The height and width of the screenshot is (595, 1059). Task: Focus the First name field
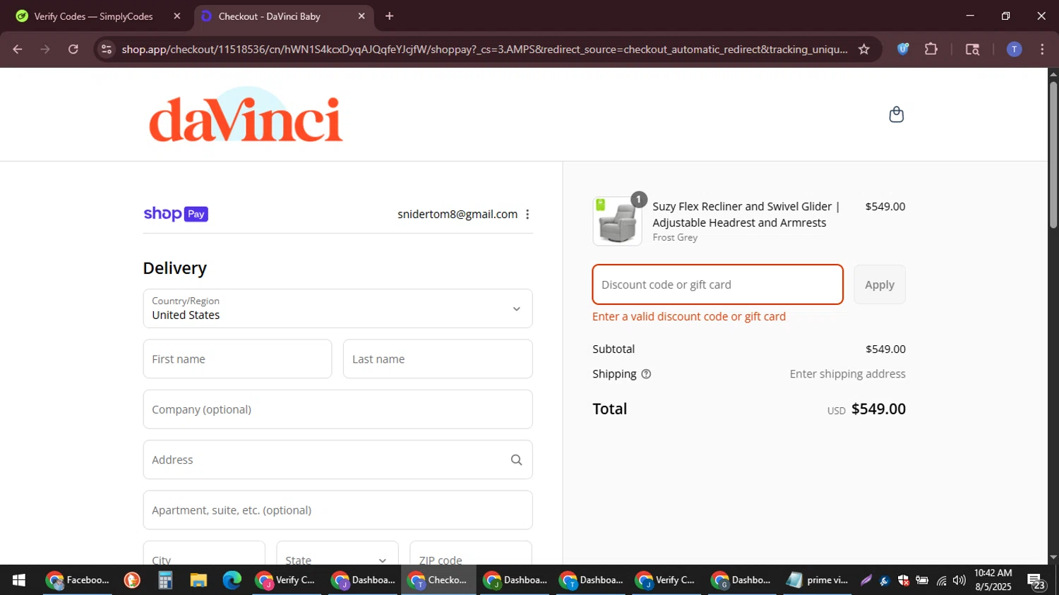(237, 359)
